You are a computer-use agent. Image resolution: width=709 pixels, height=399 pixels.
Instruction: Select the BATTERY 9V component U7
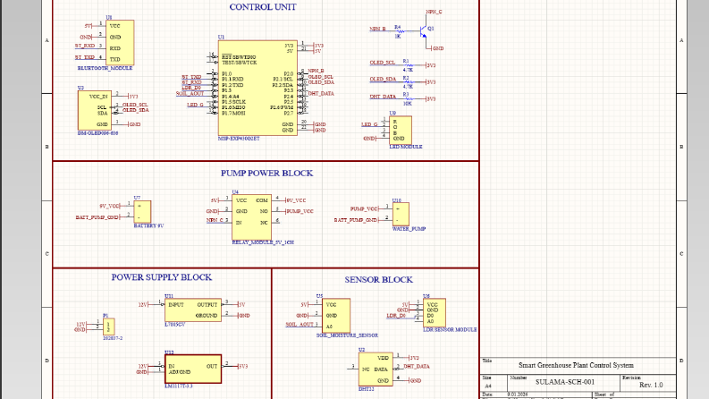(x=142, y=212)
